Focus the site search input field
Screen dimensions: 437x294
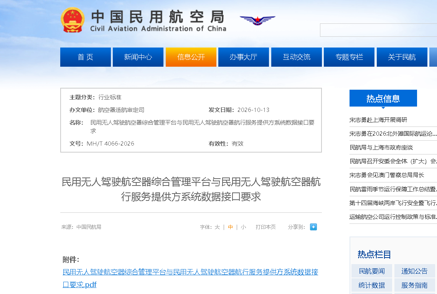click(x=378, y=30)
